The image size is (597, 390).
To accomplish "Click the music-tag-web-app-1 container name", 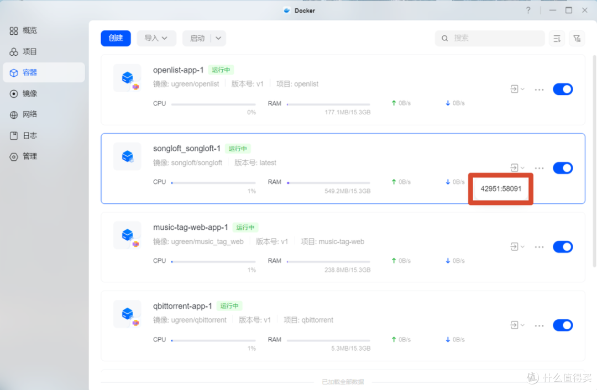I will point(190,227).
